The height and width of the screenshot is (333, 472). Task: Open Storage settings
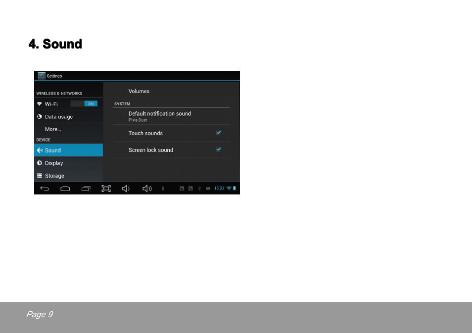point(68,176)
